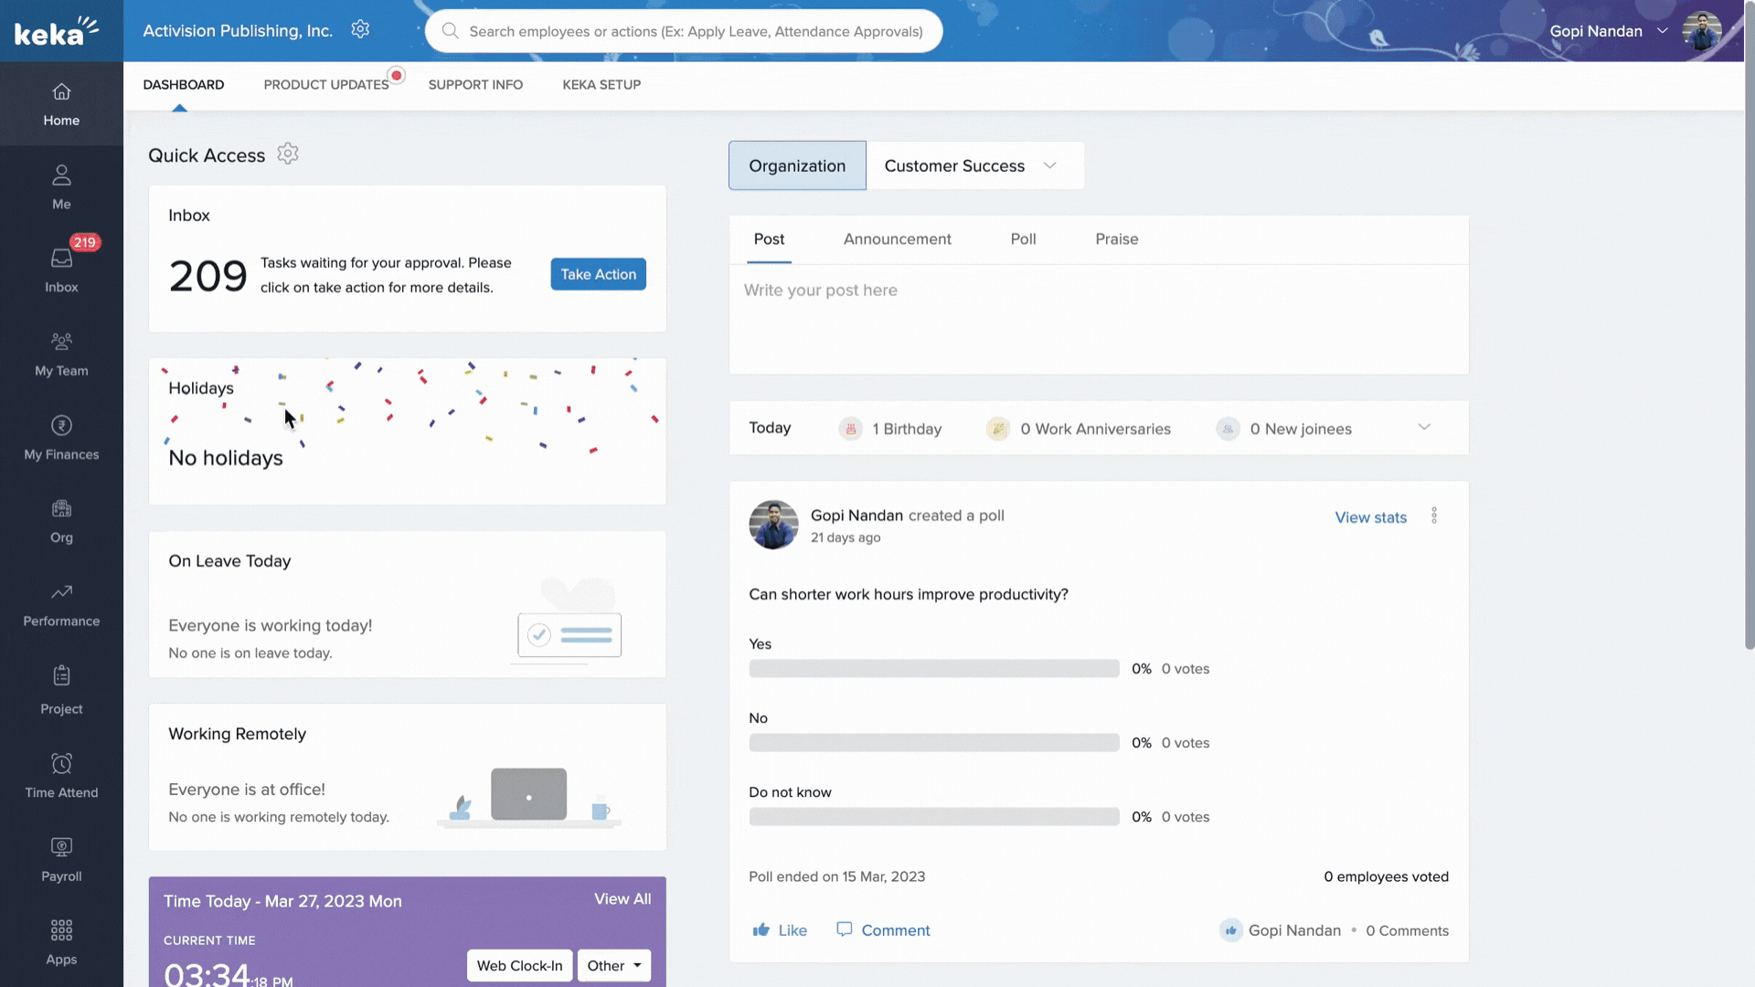This screenshot has height=987, width=1755.
Task: Open My Finances from the sidebar
Action: 61,437
